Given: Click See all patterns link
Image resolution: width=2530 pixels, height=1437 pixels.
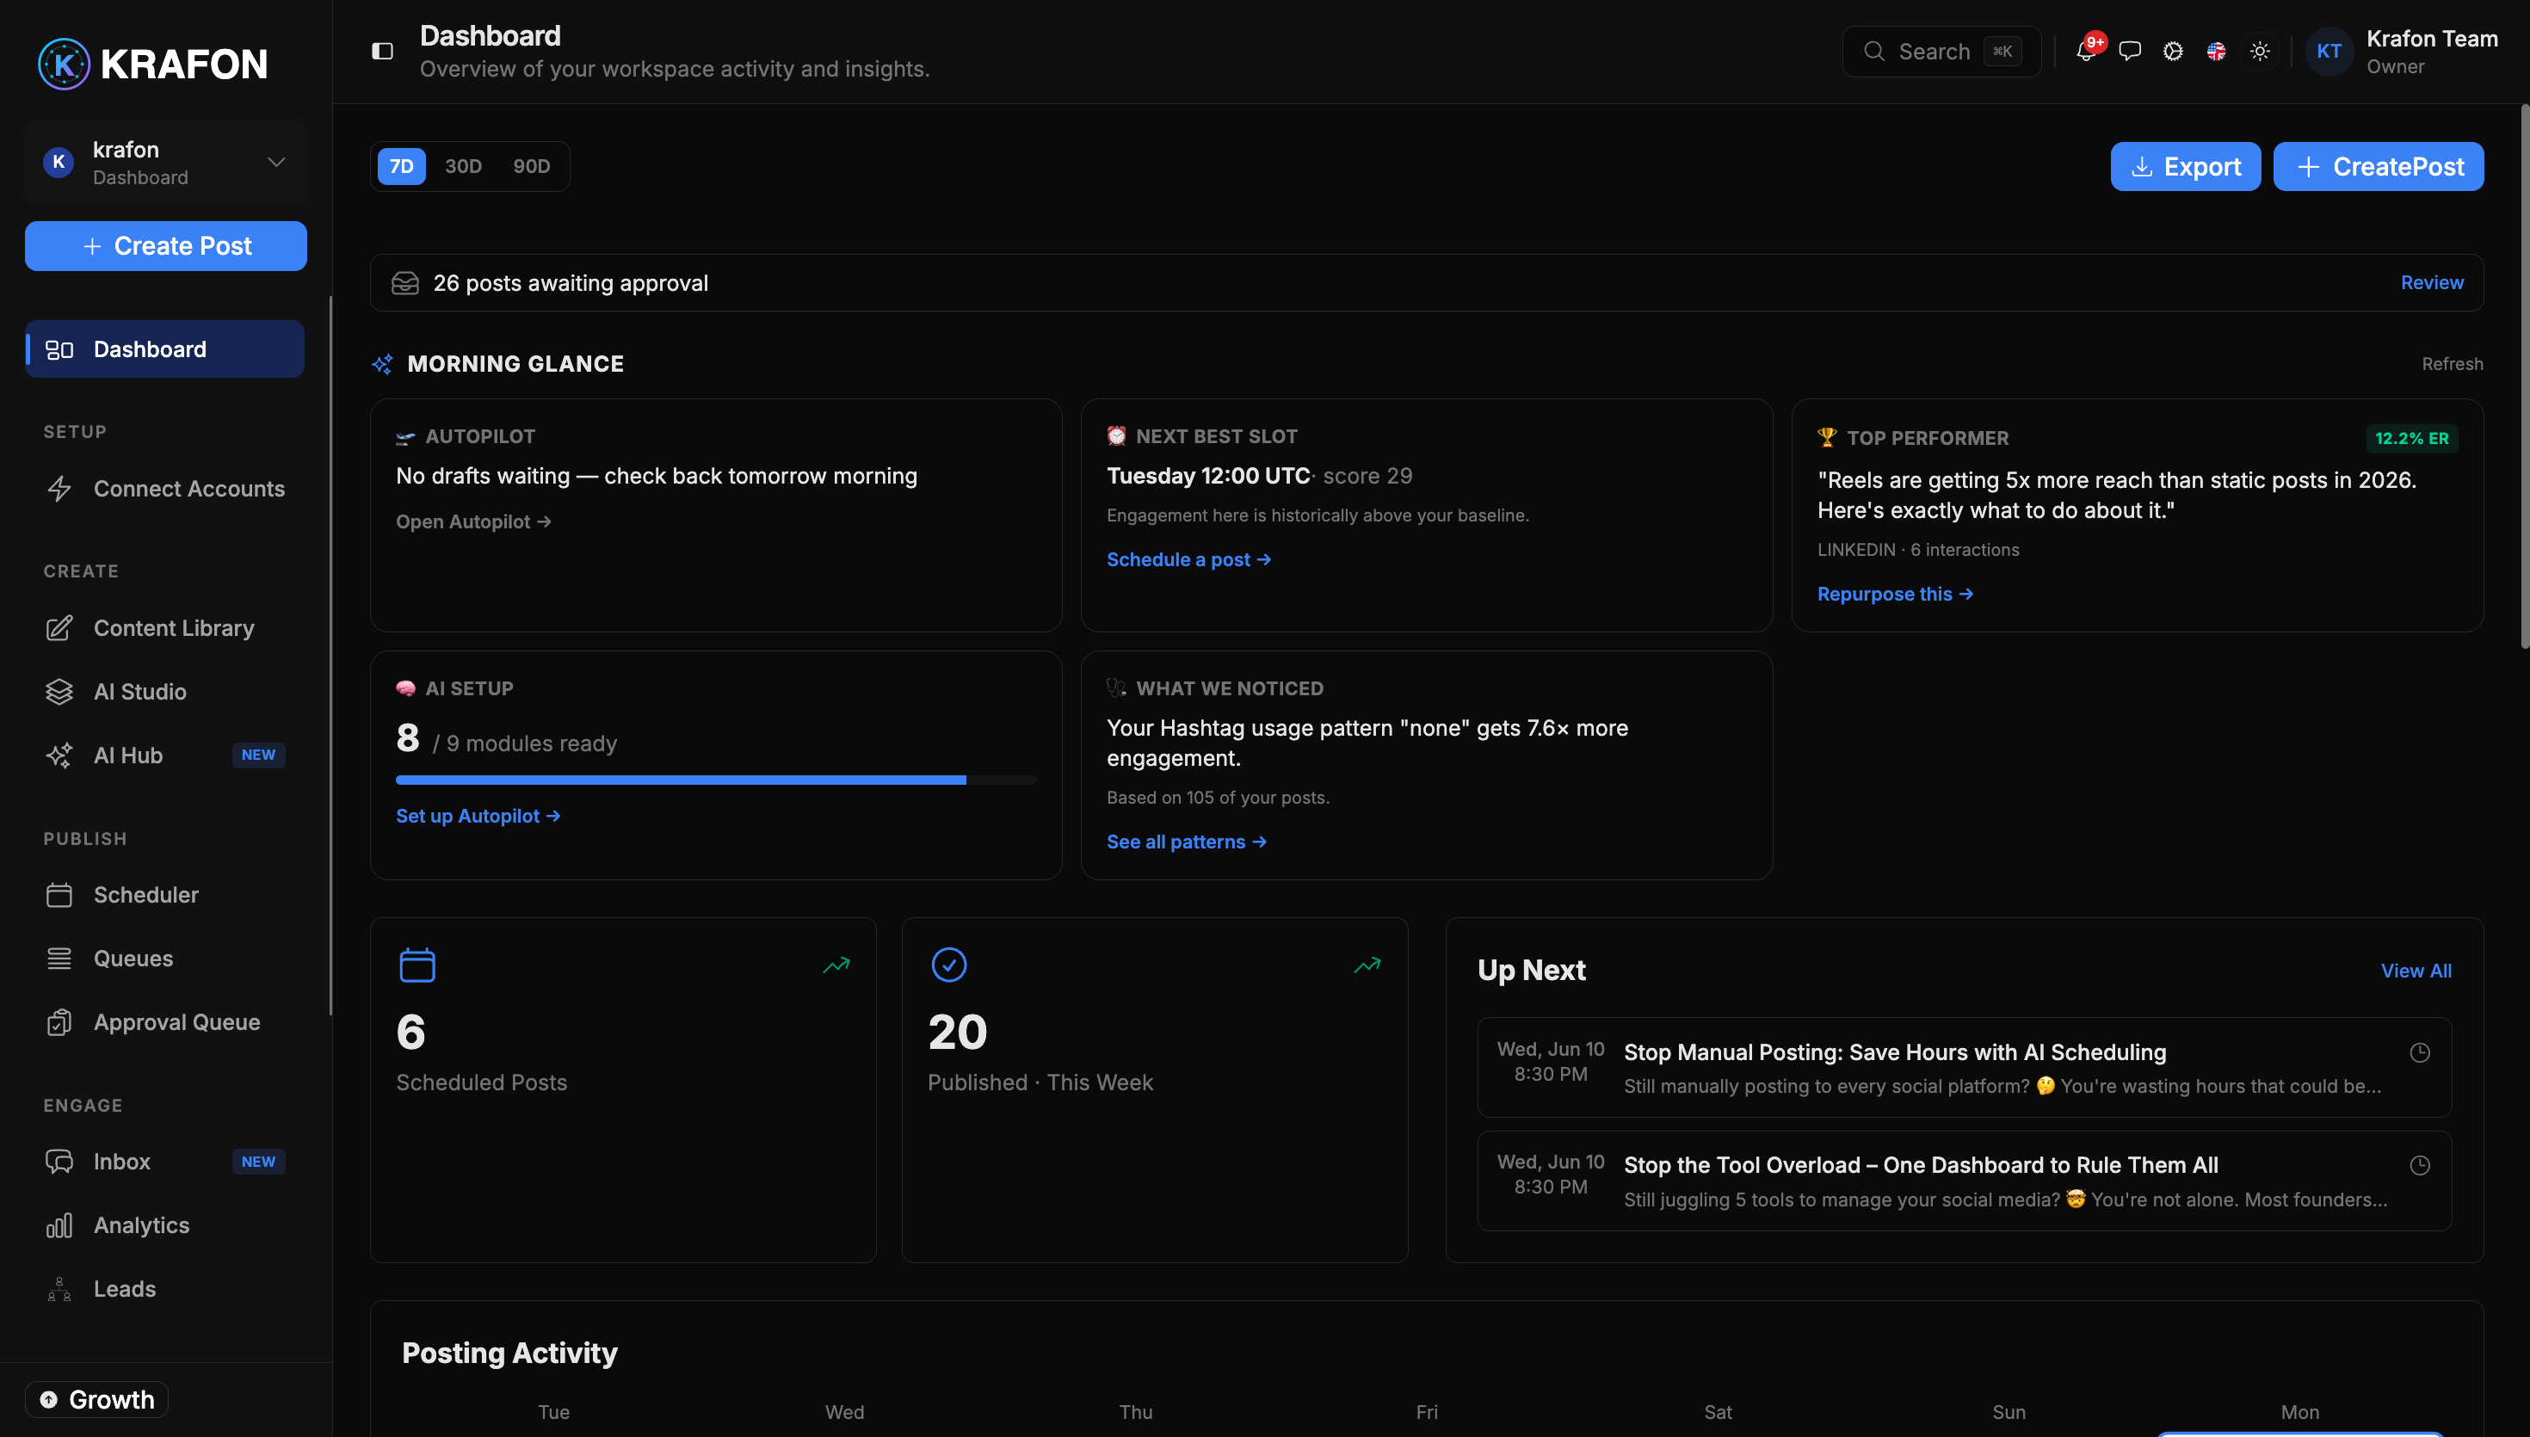Looking at the screenshot, I should tap(1187, 842).
